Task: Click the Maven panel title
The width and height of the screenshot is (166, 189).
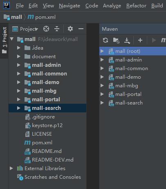Action: (110, 29)
